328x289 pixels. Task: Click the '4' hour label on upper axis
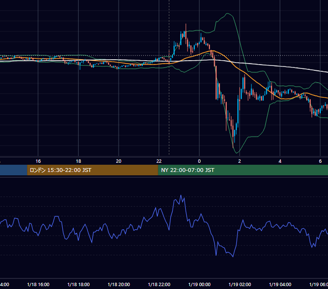pyautogui.click(x=280, y=161)
